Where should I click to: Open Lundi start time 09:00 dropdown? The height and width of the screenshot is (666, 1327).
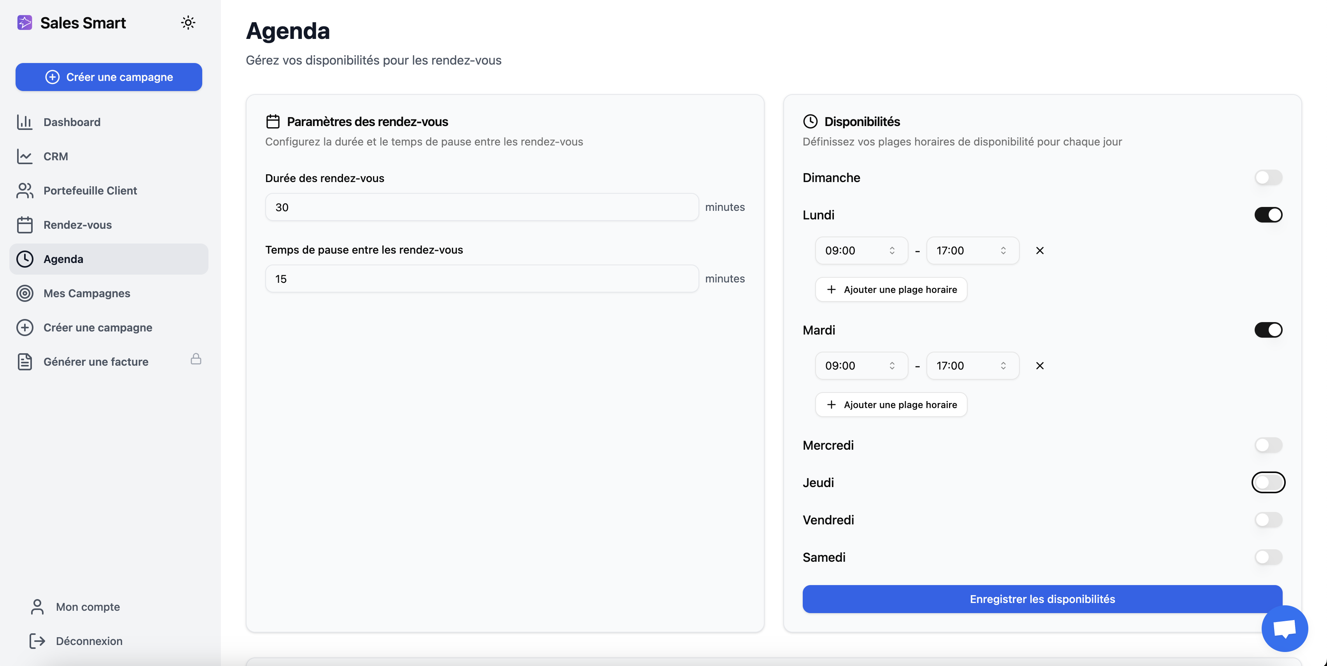[x=861, y=251]
